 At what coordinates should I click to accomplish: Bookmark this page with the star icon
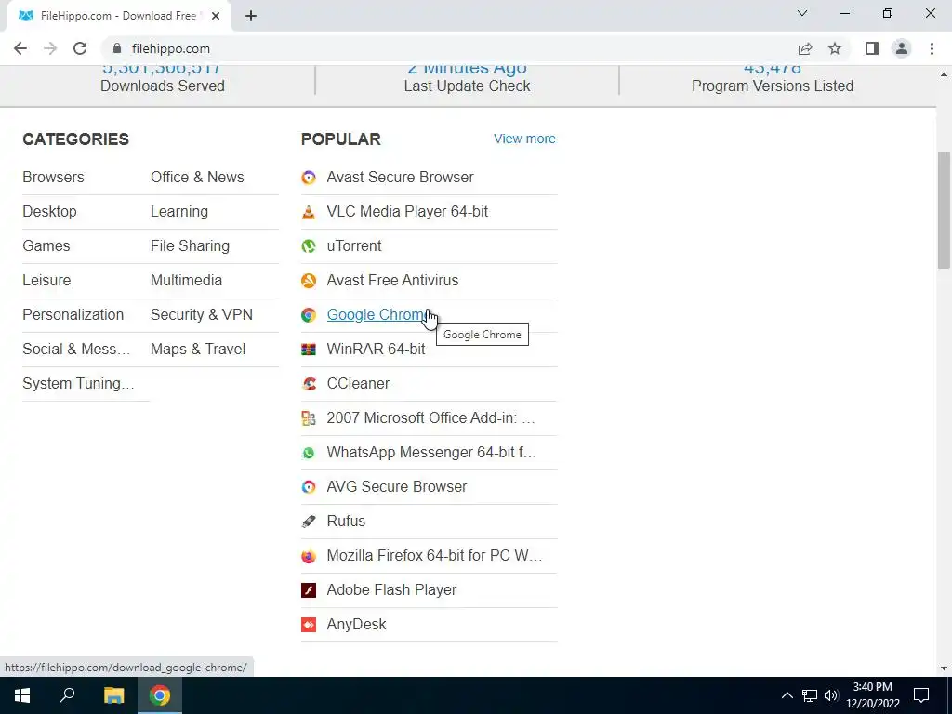(835, 48)
